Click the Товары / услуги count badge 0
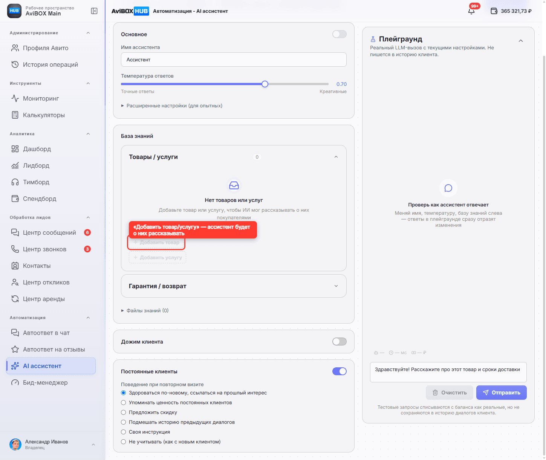 tap(257, 157)
